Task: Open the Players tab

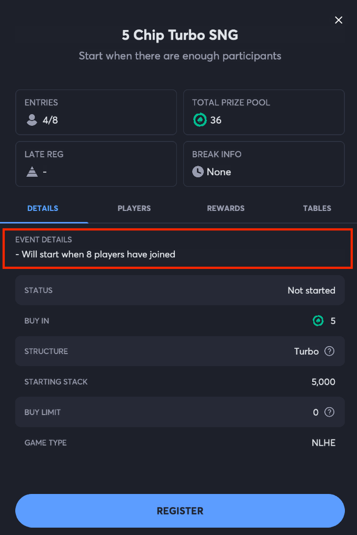Action: (134, 208)
